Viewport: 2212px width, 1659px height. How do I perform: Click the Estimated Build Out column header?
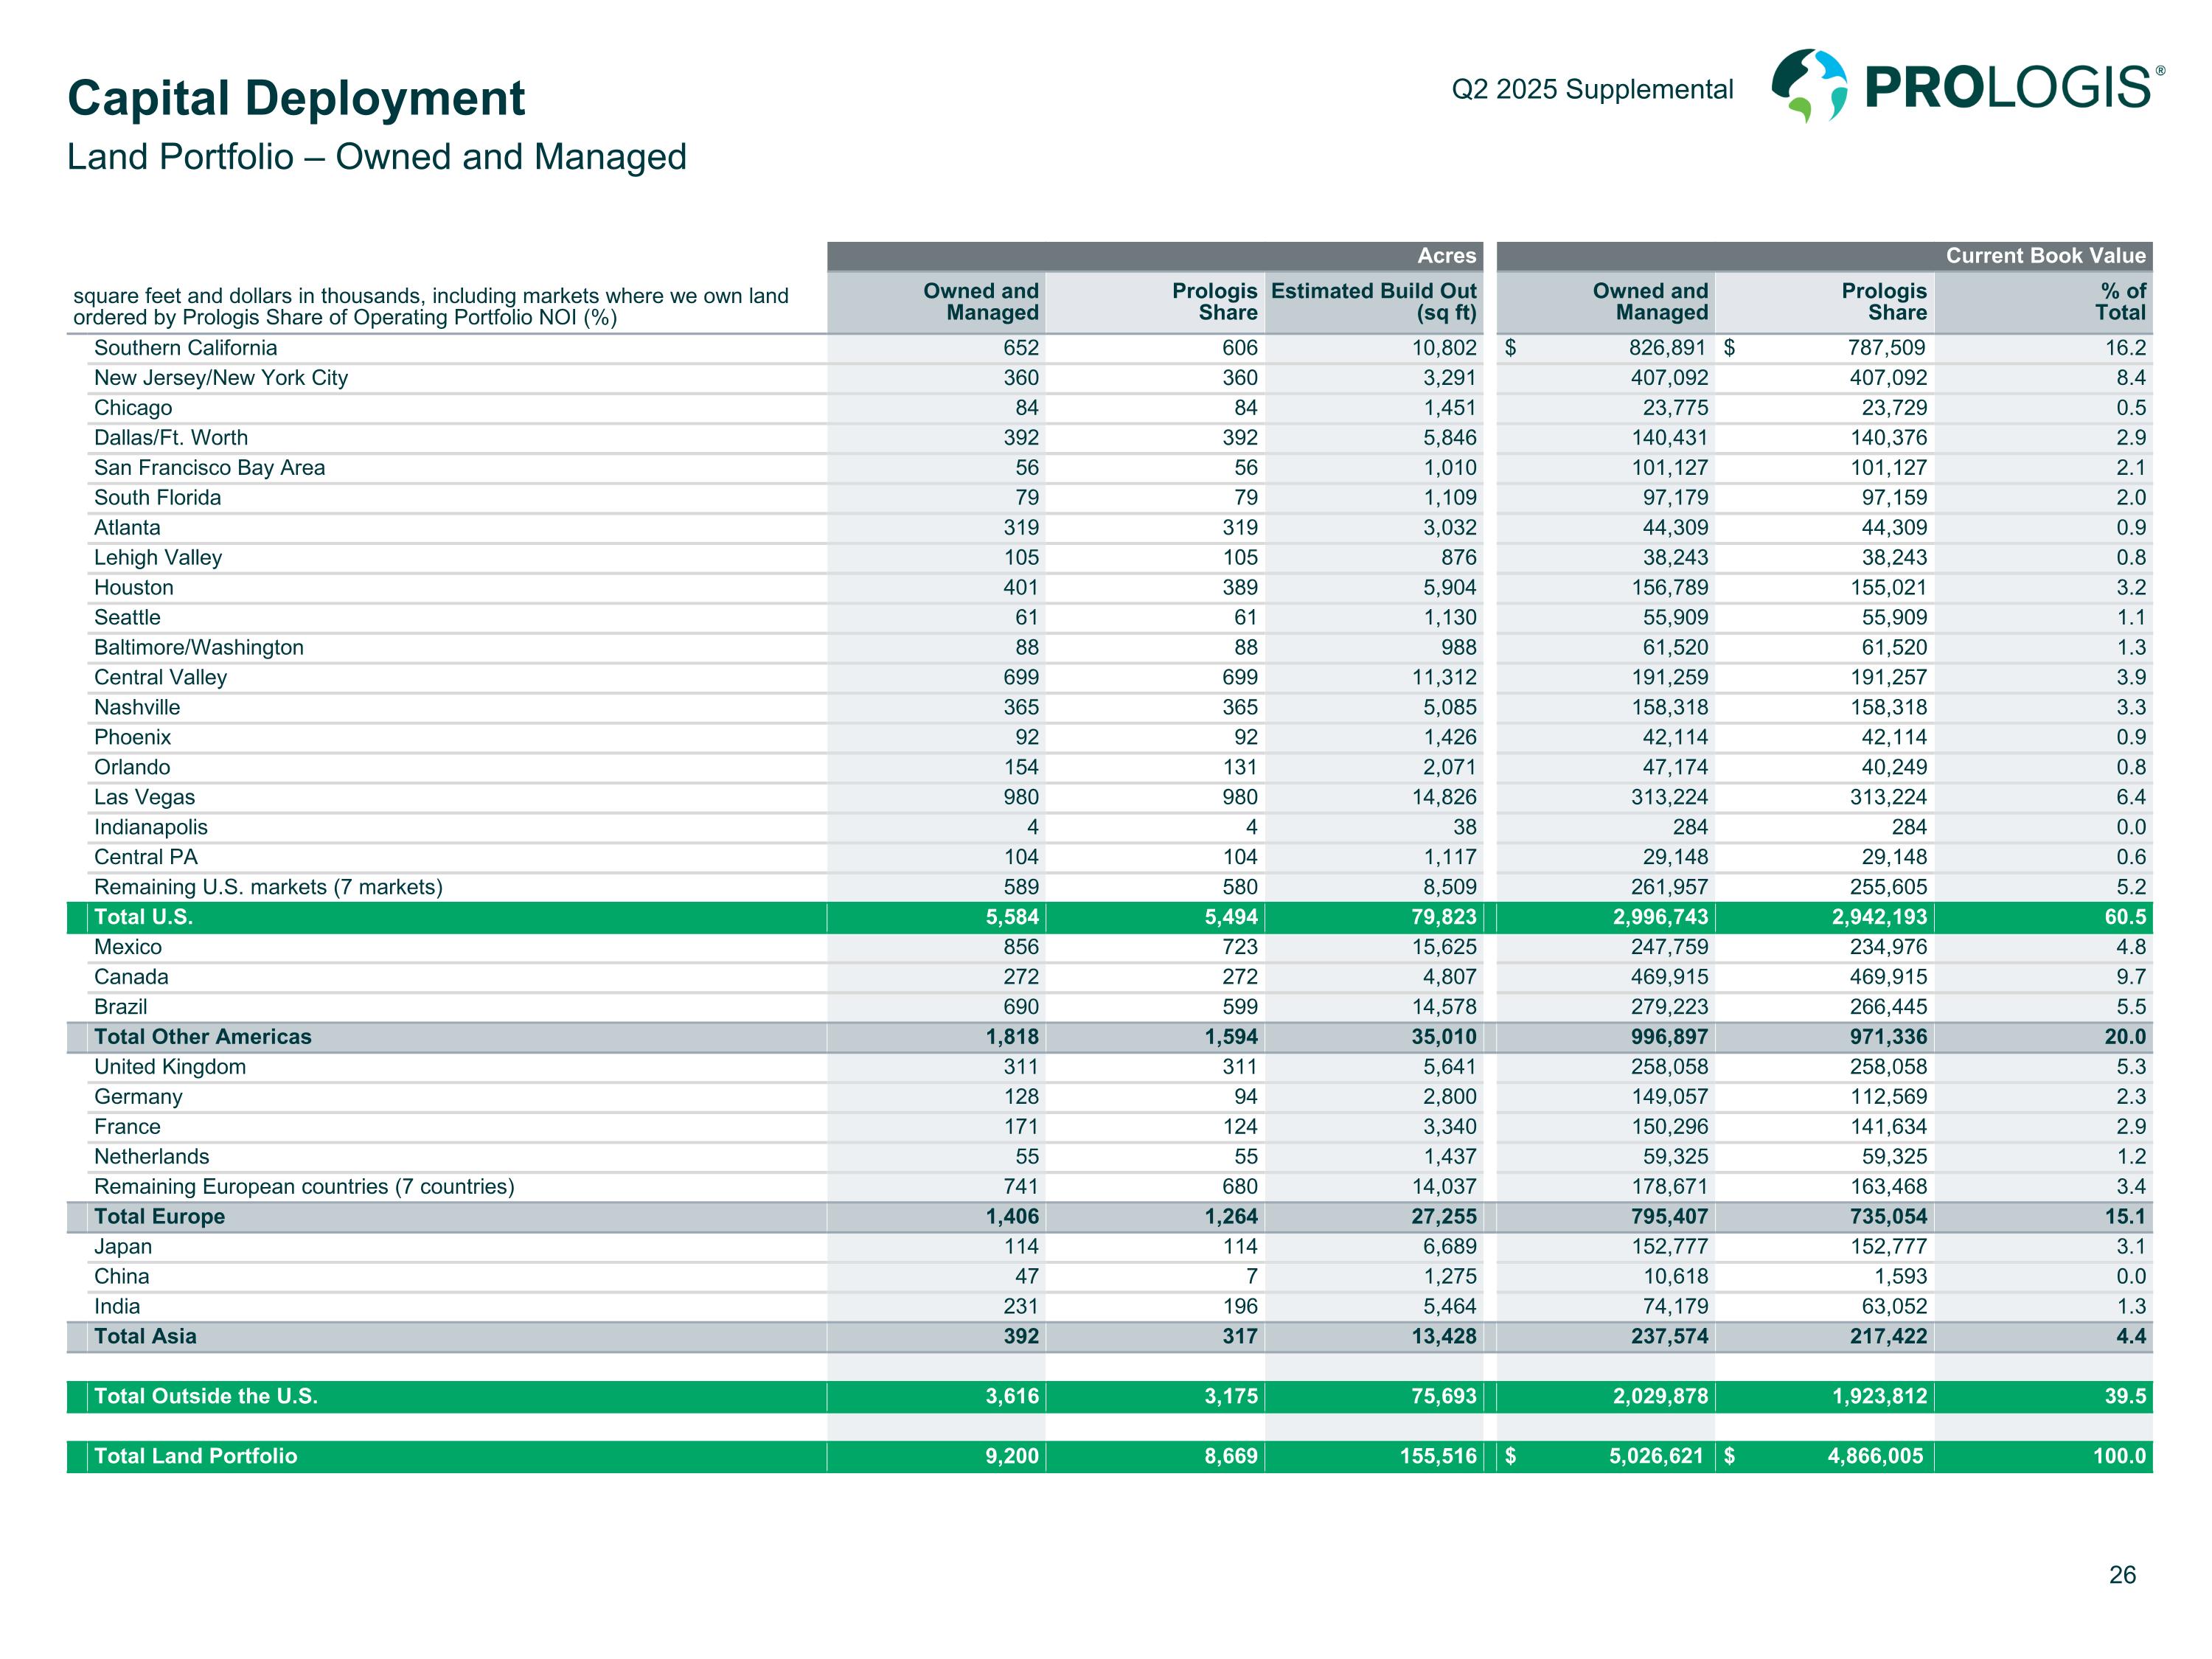[1373, 302]
